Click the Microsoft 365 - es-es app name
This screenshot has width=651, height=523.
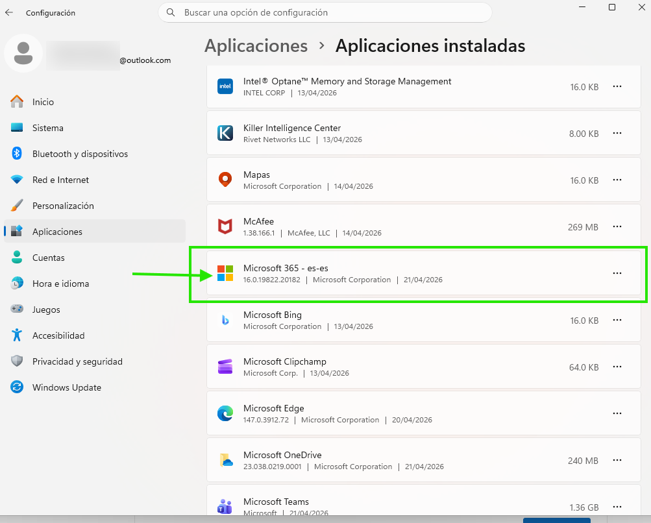[x=286, y=268]
